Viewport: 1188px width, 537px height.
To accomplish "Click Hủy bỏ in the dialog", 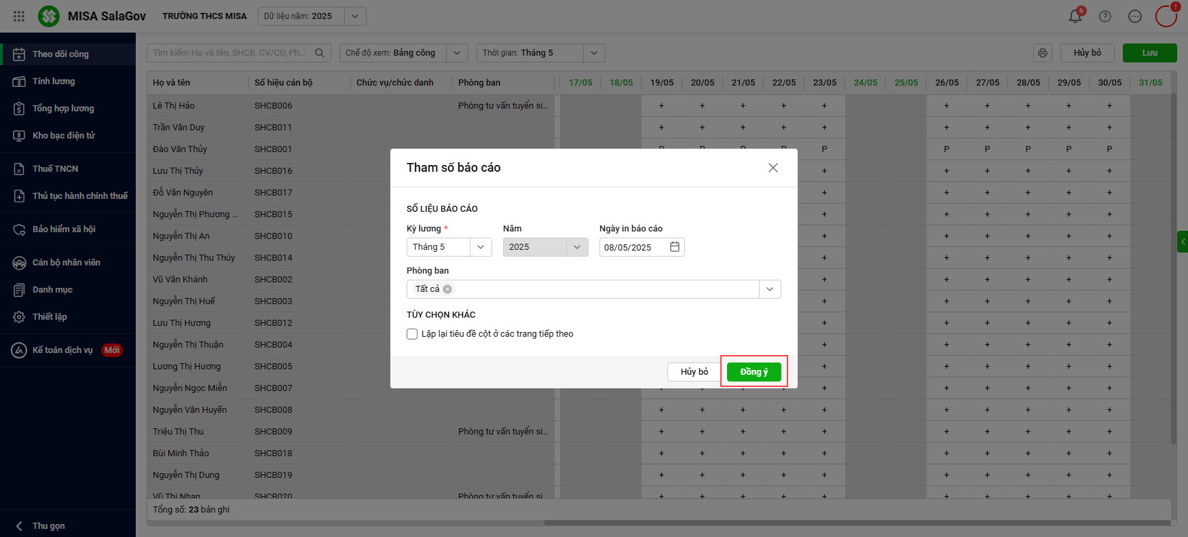I will point(694,372).
